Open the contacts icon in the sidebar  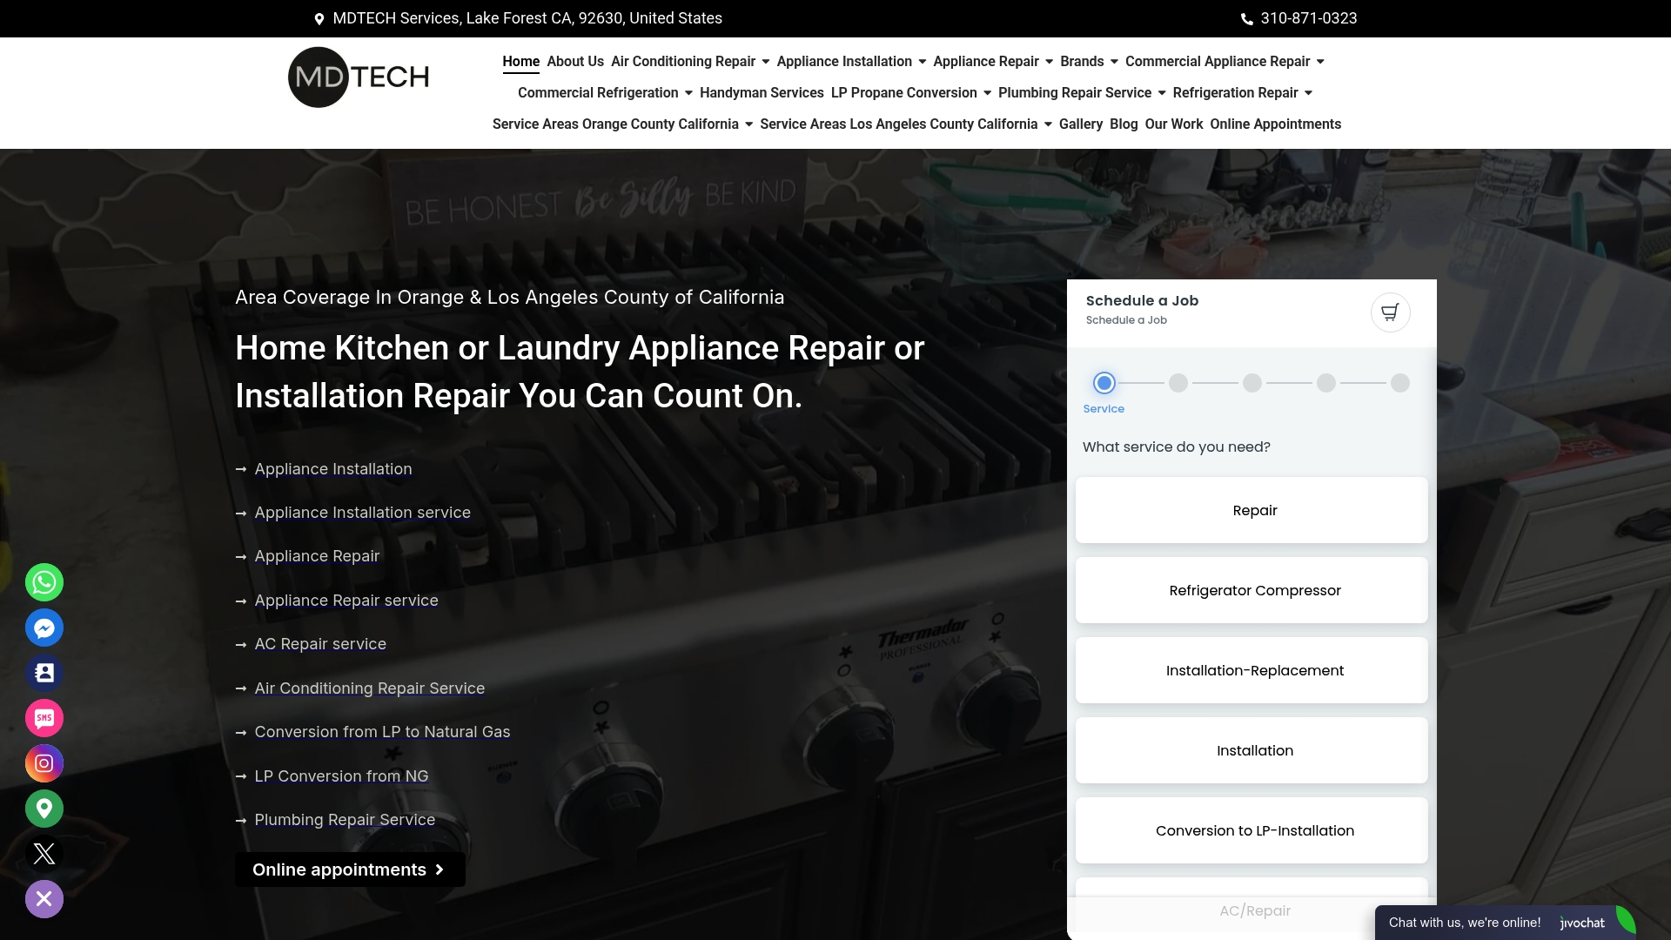(x=44, y=673)
